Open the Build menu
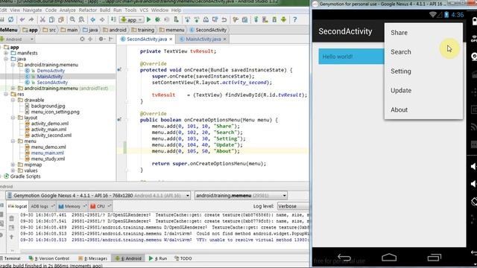 pyautogui.click(x=105, y=10)
